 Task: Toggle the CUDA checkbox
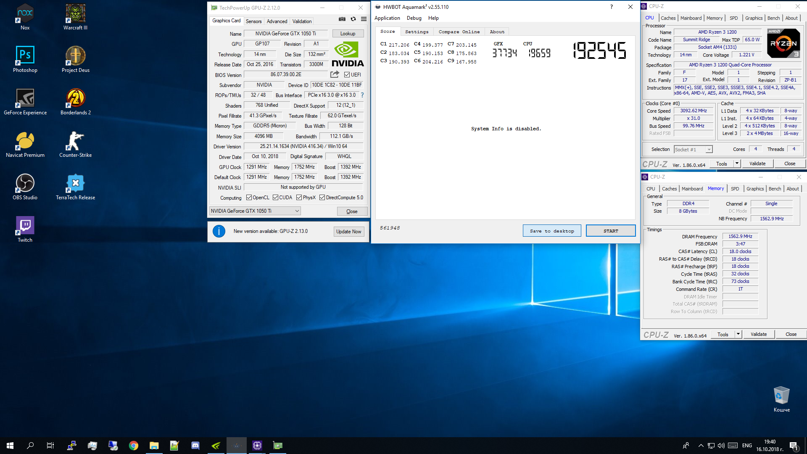pyautogui.click(x=275, y=198)
